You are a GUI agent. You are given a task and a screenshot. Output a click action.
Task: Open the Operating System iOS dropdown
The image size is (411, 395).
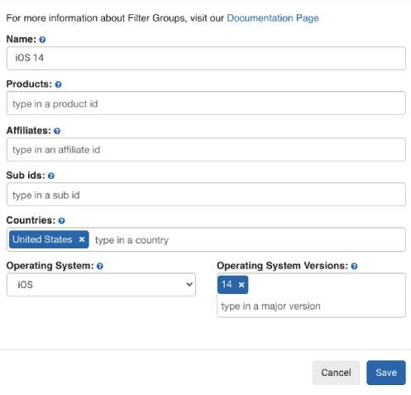click(101, 285)
